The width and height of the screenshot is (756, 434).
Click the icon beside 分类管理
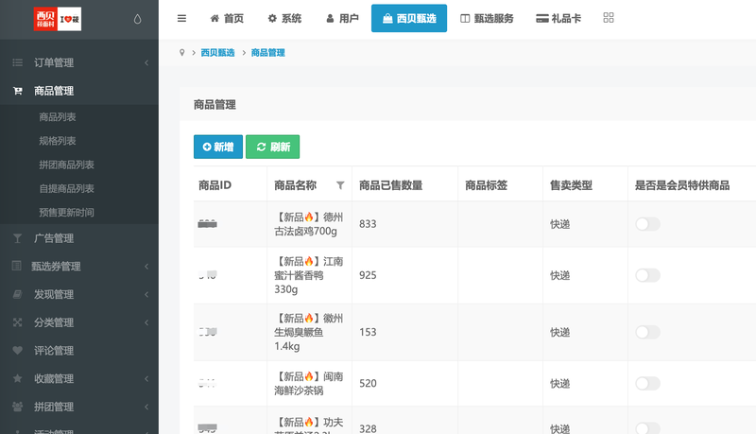coord(17,322)
